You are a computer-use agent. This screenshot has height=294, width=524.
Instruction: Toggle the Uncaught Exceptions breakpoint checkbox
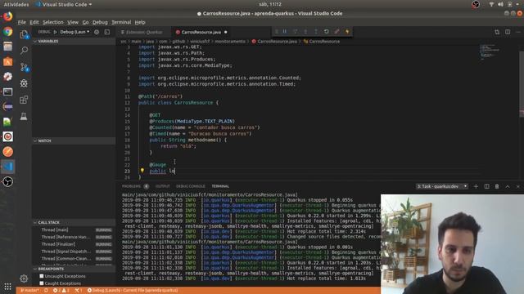[x=42, y=276]
